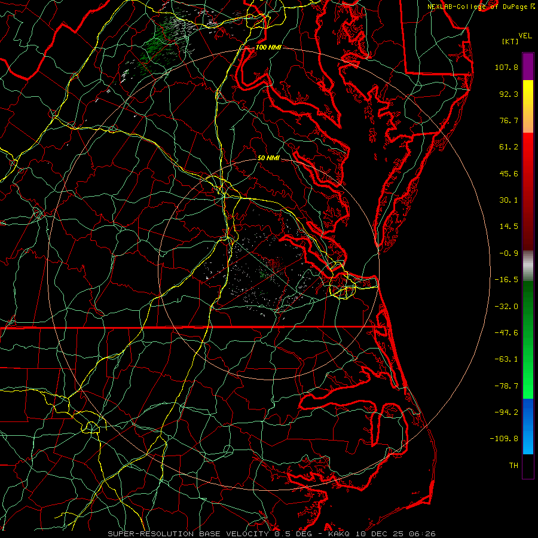This screenshot has height=538, width=538.
Task: Pick the purple segment of the color bar
Action: click(x=528, y=66)
